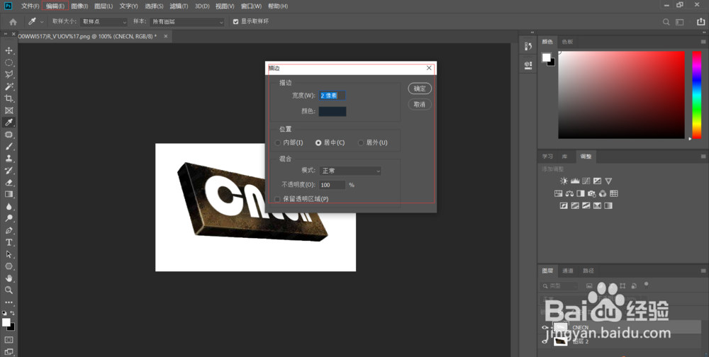Add a Black & White adjustment
This screenshot has height=357, width=709.
[x=581, y=193]
